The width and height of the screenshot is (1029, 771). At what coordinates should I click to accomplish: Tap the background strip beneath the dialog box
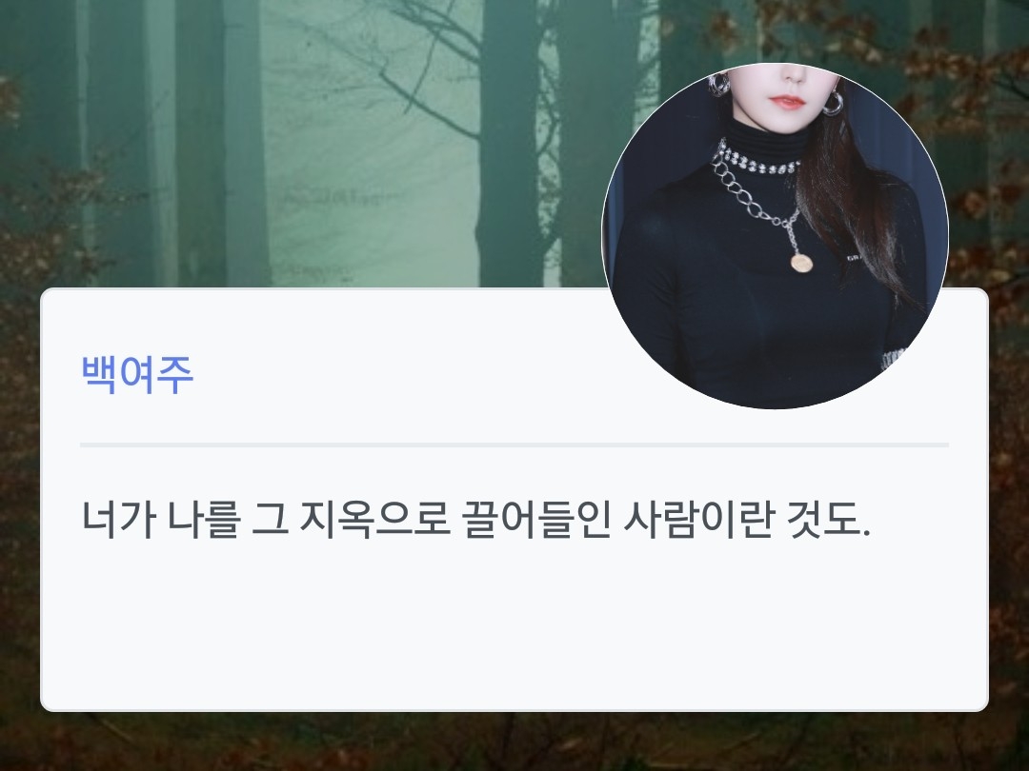click(x=514, y=742)
